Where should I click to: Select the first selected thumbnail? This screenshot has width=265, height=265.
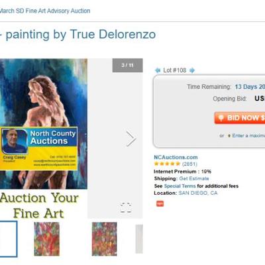(x=9, y=239)
